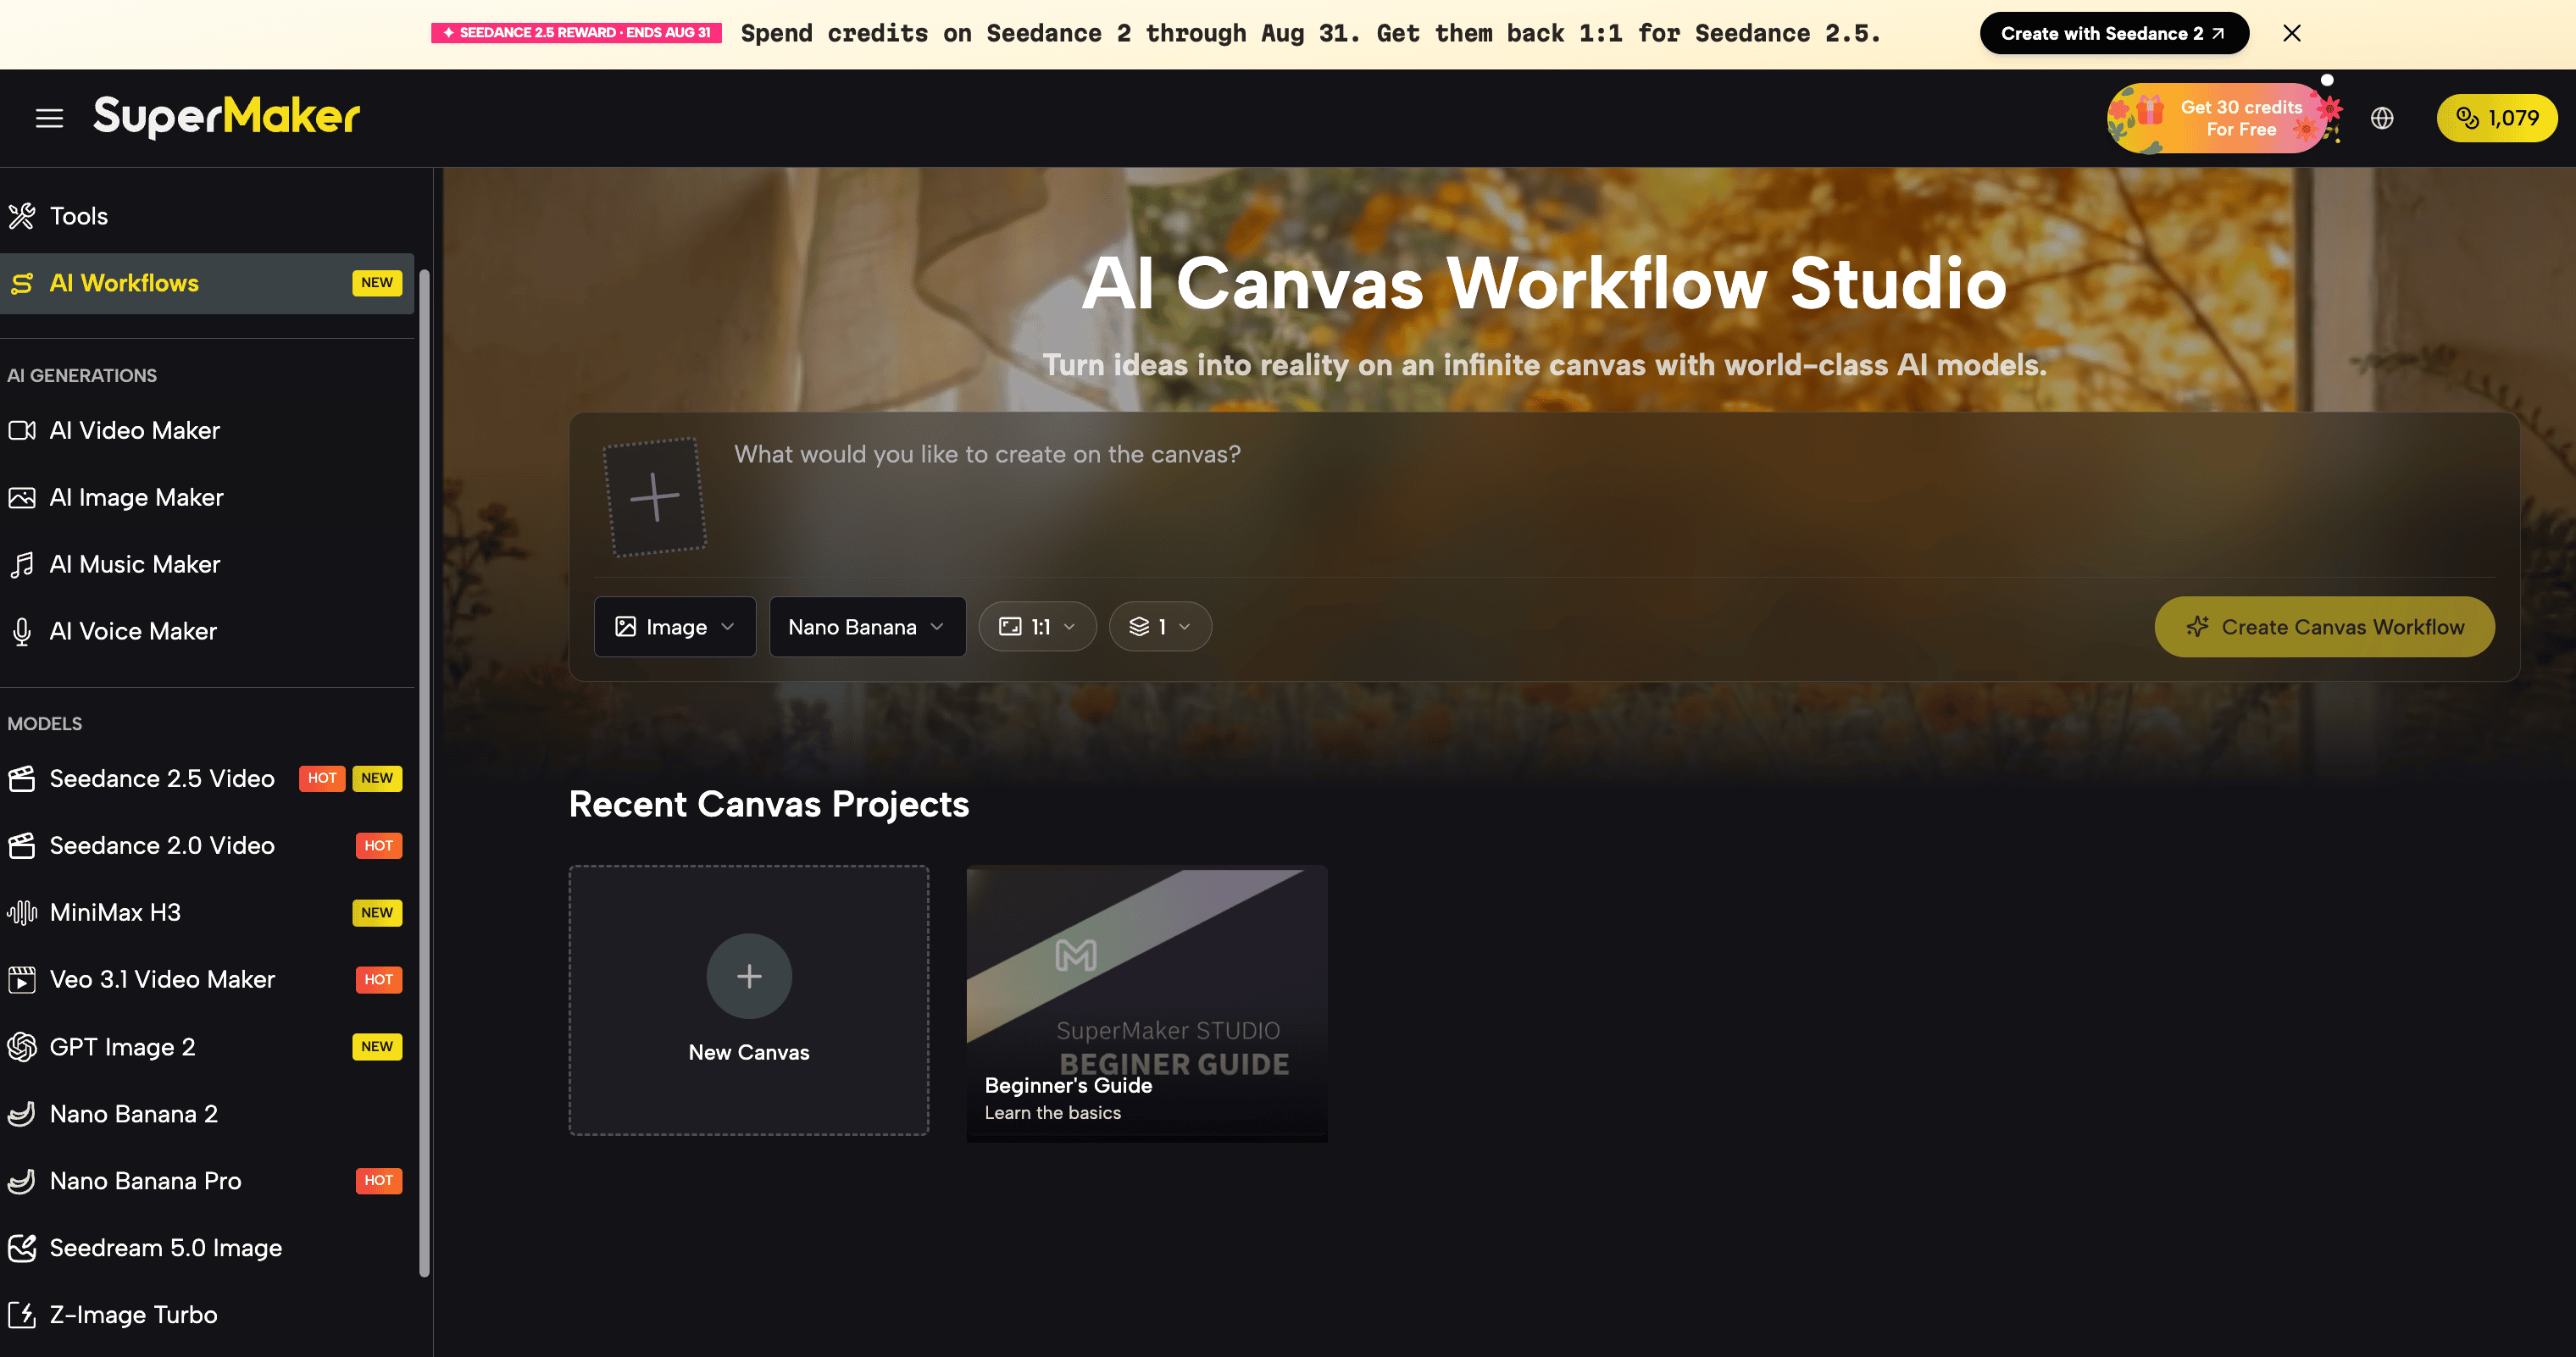Viewport: 2576px width, 1357px height.
Task: Click the sidebar vertical scrollbar
Action: (x=424, y=773)
